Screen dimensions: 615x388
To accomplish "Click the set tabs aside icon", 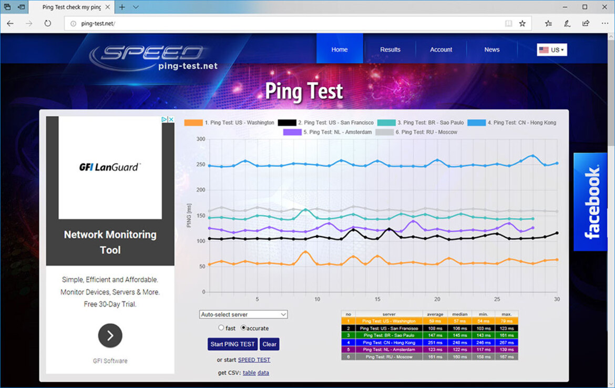I will pos(21,7).
